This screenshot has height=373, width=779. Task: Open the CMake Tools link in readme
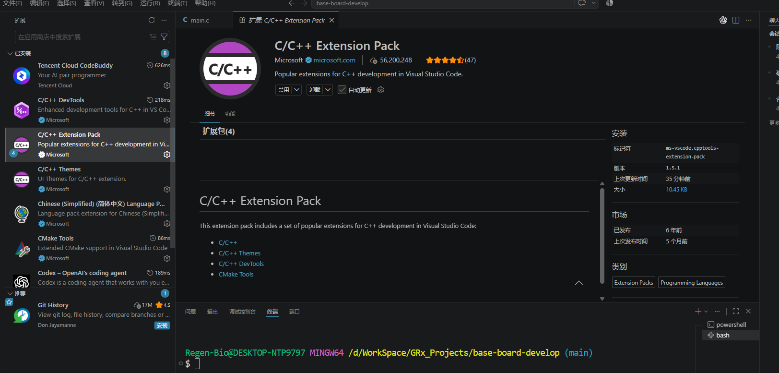pyautogui.click(x=236, y=274)
